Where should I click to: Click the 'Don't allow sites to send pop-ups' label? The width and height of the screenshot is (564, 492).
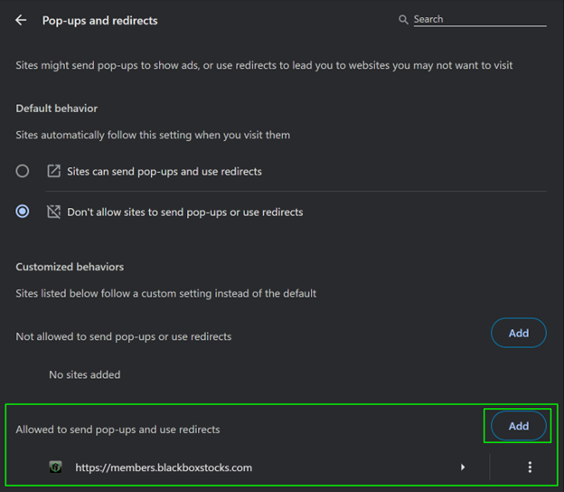coord(184,212)
